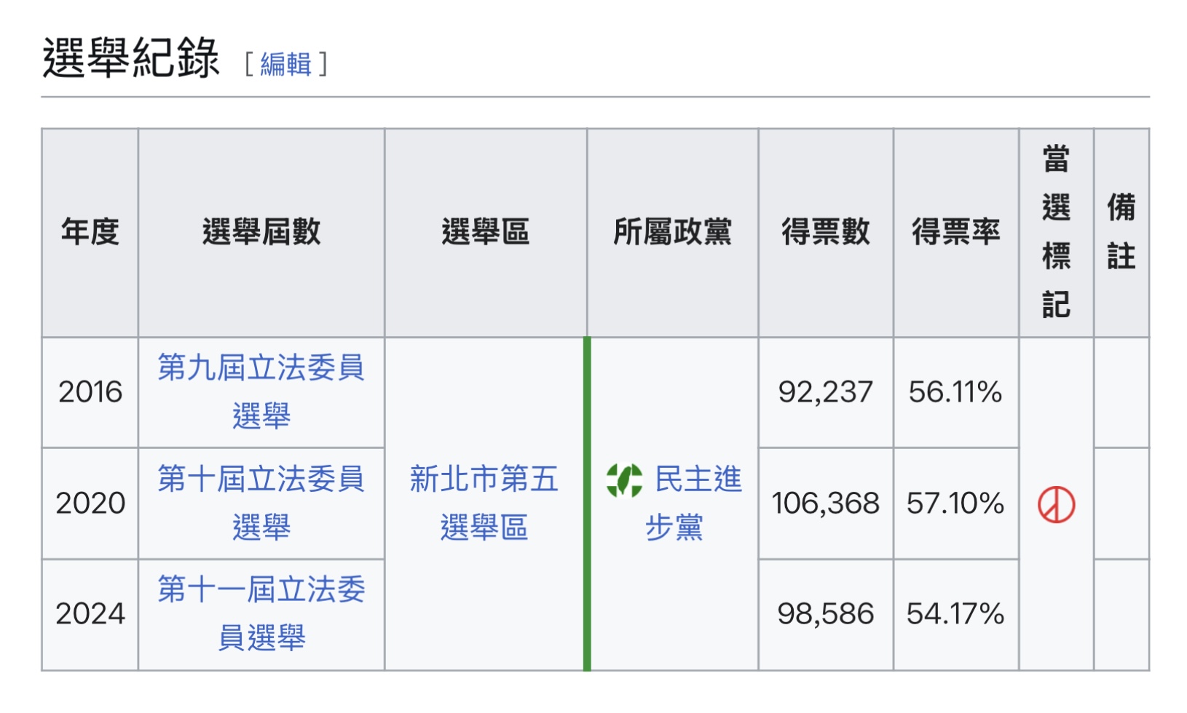Click the 選舉紀錄 section heading
1187x713 pixels.
click(x=131, y=58)
